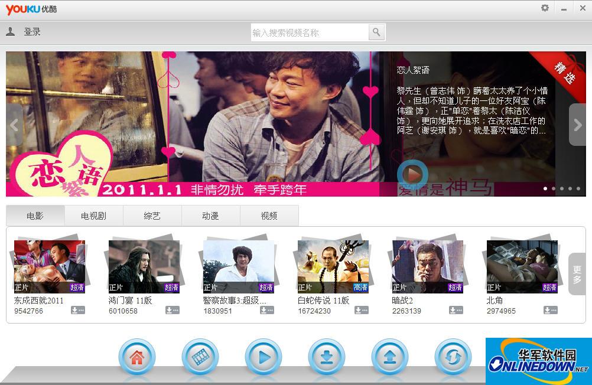Focus the video name search box
The image size is (592, 385).
pos(310,32)
